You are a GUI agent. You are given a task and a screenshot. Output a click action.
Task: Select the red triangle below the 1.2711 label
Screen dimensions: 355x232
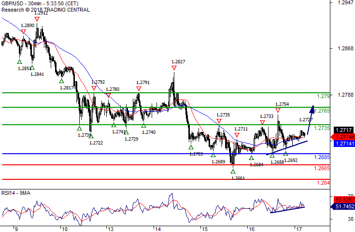(x=237, y=135)
